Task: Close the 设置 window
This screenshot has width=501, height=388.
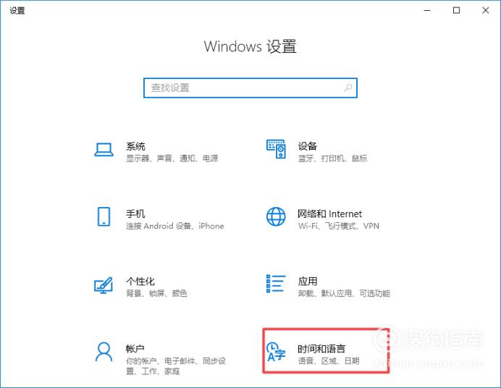Action: [486, 11]
